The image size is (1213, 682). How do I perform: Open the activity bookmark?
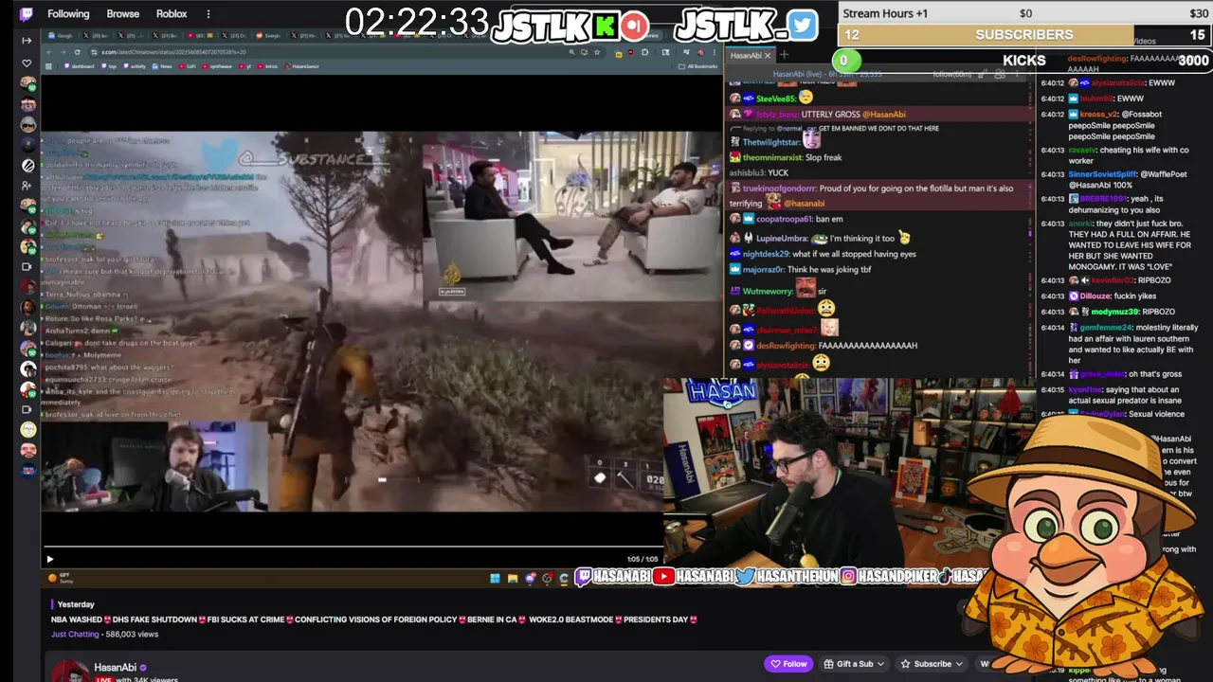135,66
